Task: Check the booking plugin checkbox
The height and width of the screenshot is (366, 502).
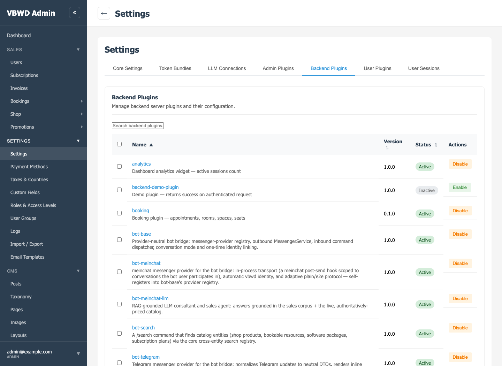Action: pos(120,213)
